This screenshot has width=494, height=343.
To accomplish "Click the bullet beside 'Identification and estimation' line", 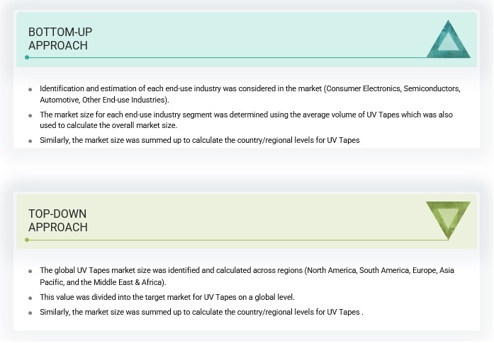I will (x=30, y=89).
